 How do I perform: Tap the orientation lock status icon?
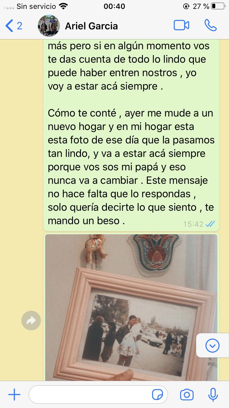click(x=186, y=6)
